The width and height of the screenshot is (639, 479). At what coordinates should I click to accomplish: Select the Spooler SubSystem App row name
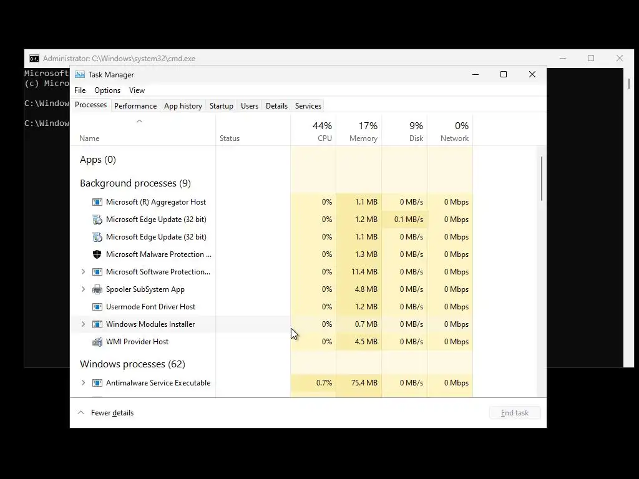tap(145, 289)
